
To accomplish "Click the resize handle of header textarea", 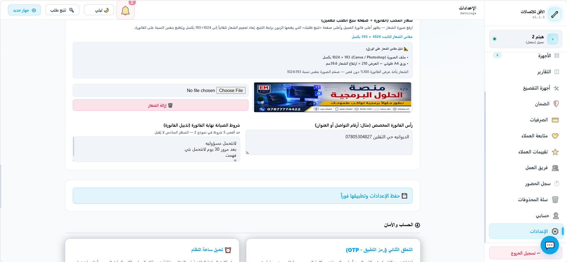I will click(x=247, y=153).
